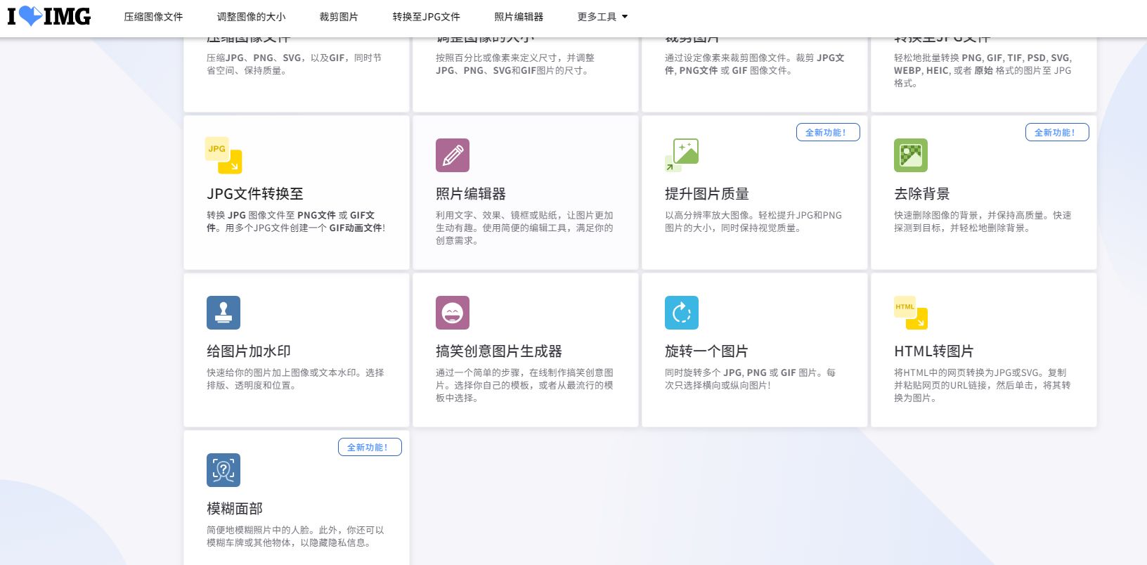Image resolution: width=1147 pixels, height=565 pixels.
Task: Click the 提升图片质量 upscale icon
Action: click(x=682, y=155)
